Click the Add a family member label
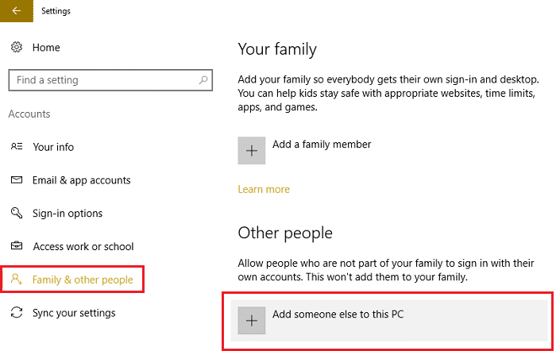This screenshot has height=351, width=556. click(x=322, y=145)
